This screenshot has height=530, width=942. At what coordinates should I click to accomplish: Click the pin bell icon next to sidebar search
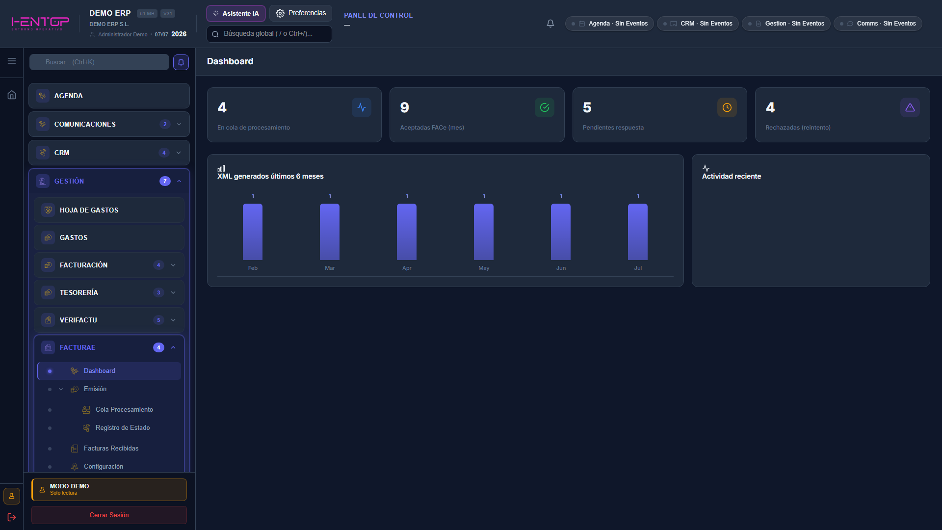pyautogui.click(x=181, y=62)
